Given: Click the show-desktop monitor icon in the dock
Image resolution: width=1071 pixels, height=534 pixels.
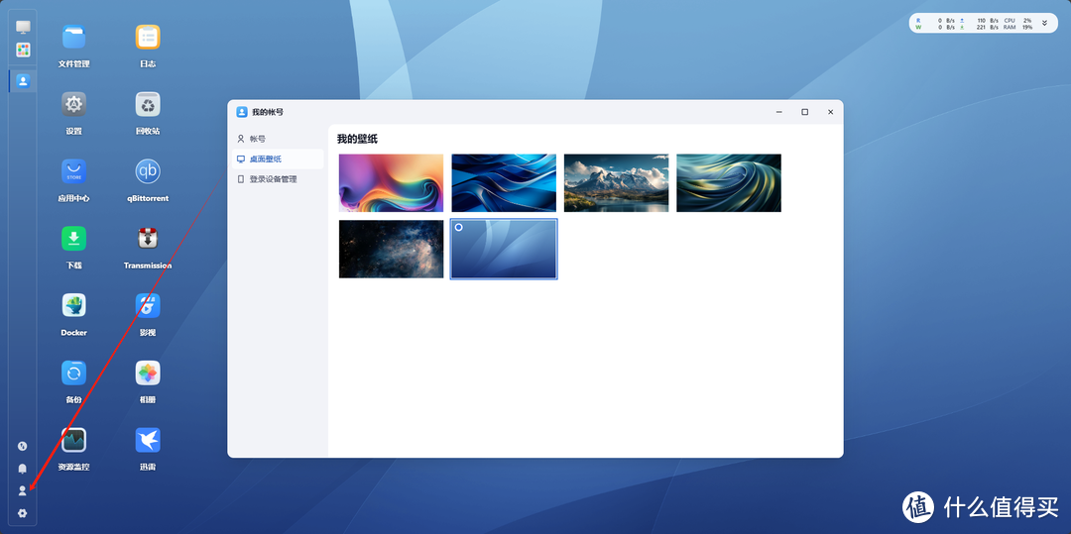Looking at the screenshot, I should click(23, 28).
